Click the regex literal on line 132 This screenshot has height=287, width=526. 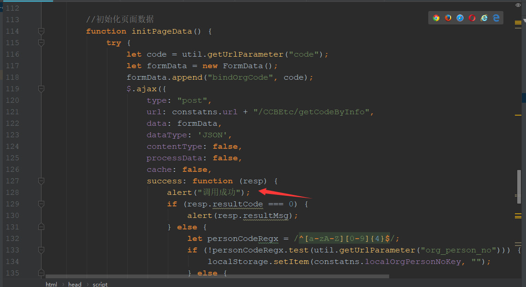pyautogui.click(x=344, y=239)
